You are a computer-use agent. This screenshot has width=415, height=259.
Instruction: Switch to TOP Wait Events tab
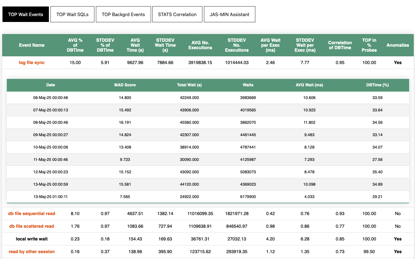click(x=26, y=14)
